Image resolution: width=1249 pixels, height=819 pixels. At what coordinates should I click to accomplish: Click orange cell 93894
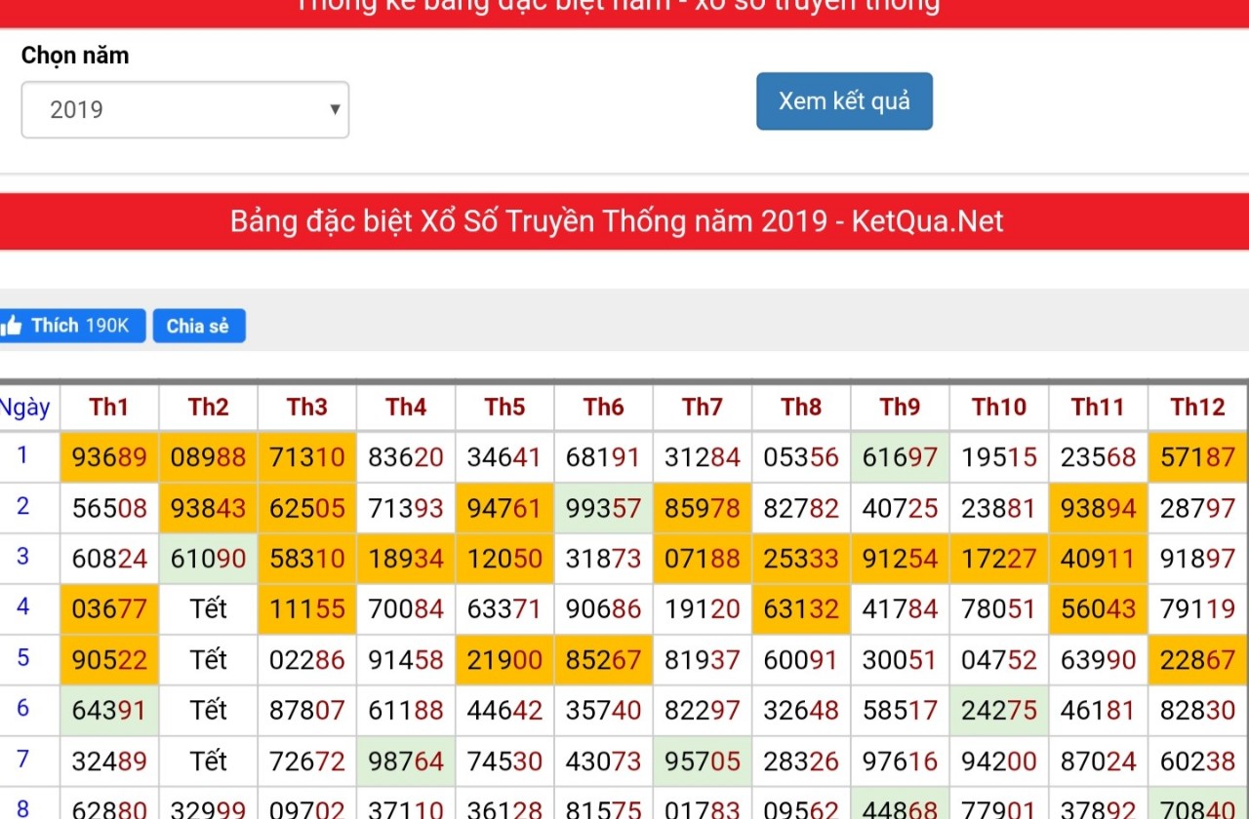[x=1098, y=508]
